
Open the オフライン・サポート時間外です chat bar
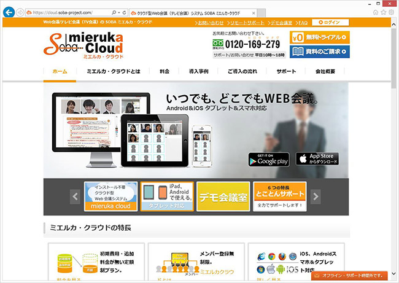click(x=349, y=276)
